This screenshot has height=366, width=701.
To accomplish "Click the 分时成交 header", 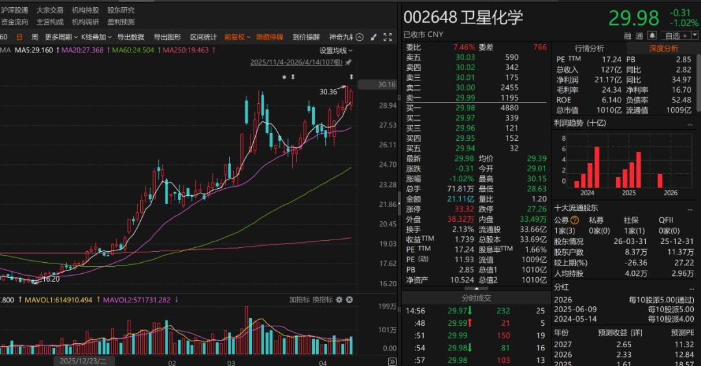I will (476, 298).
